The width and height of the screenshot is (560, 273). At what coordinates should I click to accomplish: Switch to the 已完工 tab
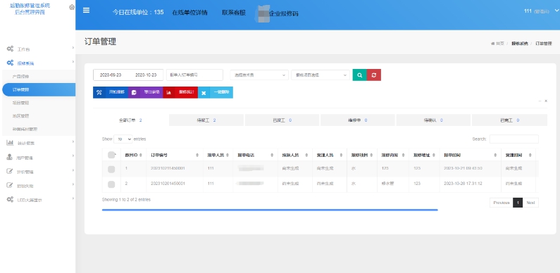point(509,120)
